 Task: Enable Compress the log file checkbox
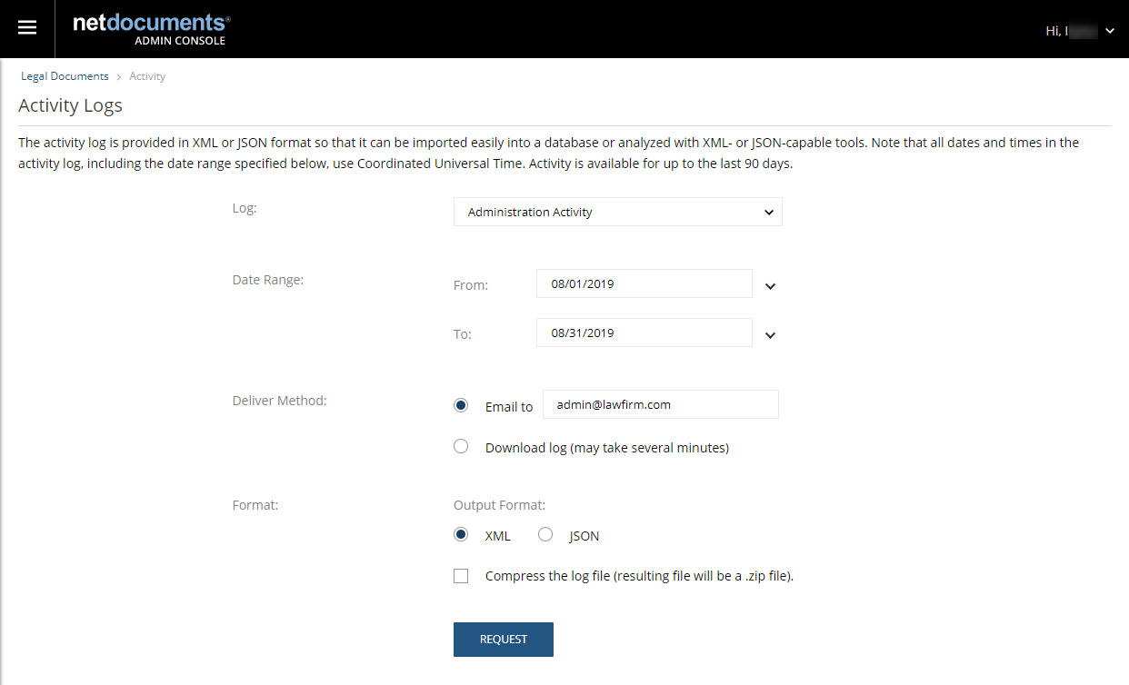point(461,576)
